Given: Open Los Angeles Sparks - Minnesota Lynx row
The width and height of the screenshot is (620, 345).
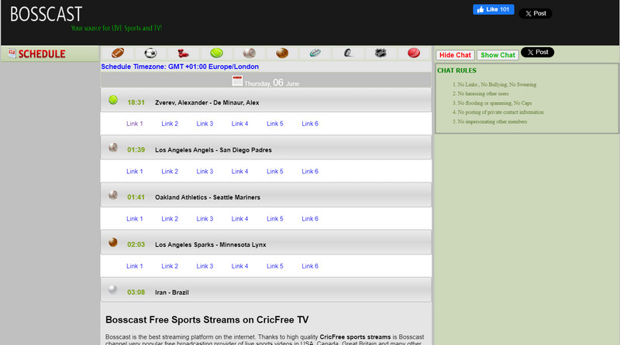Looking at the screenshot, I should click(266, 242).
